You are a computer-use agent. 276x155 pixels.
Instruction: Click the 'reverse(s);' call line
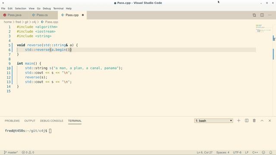tap(36, 77)
